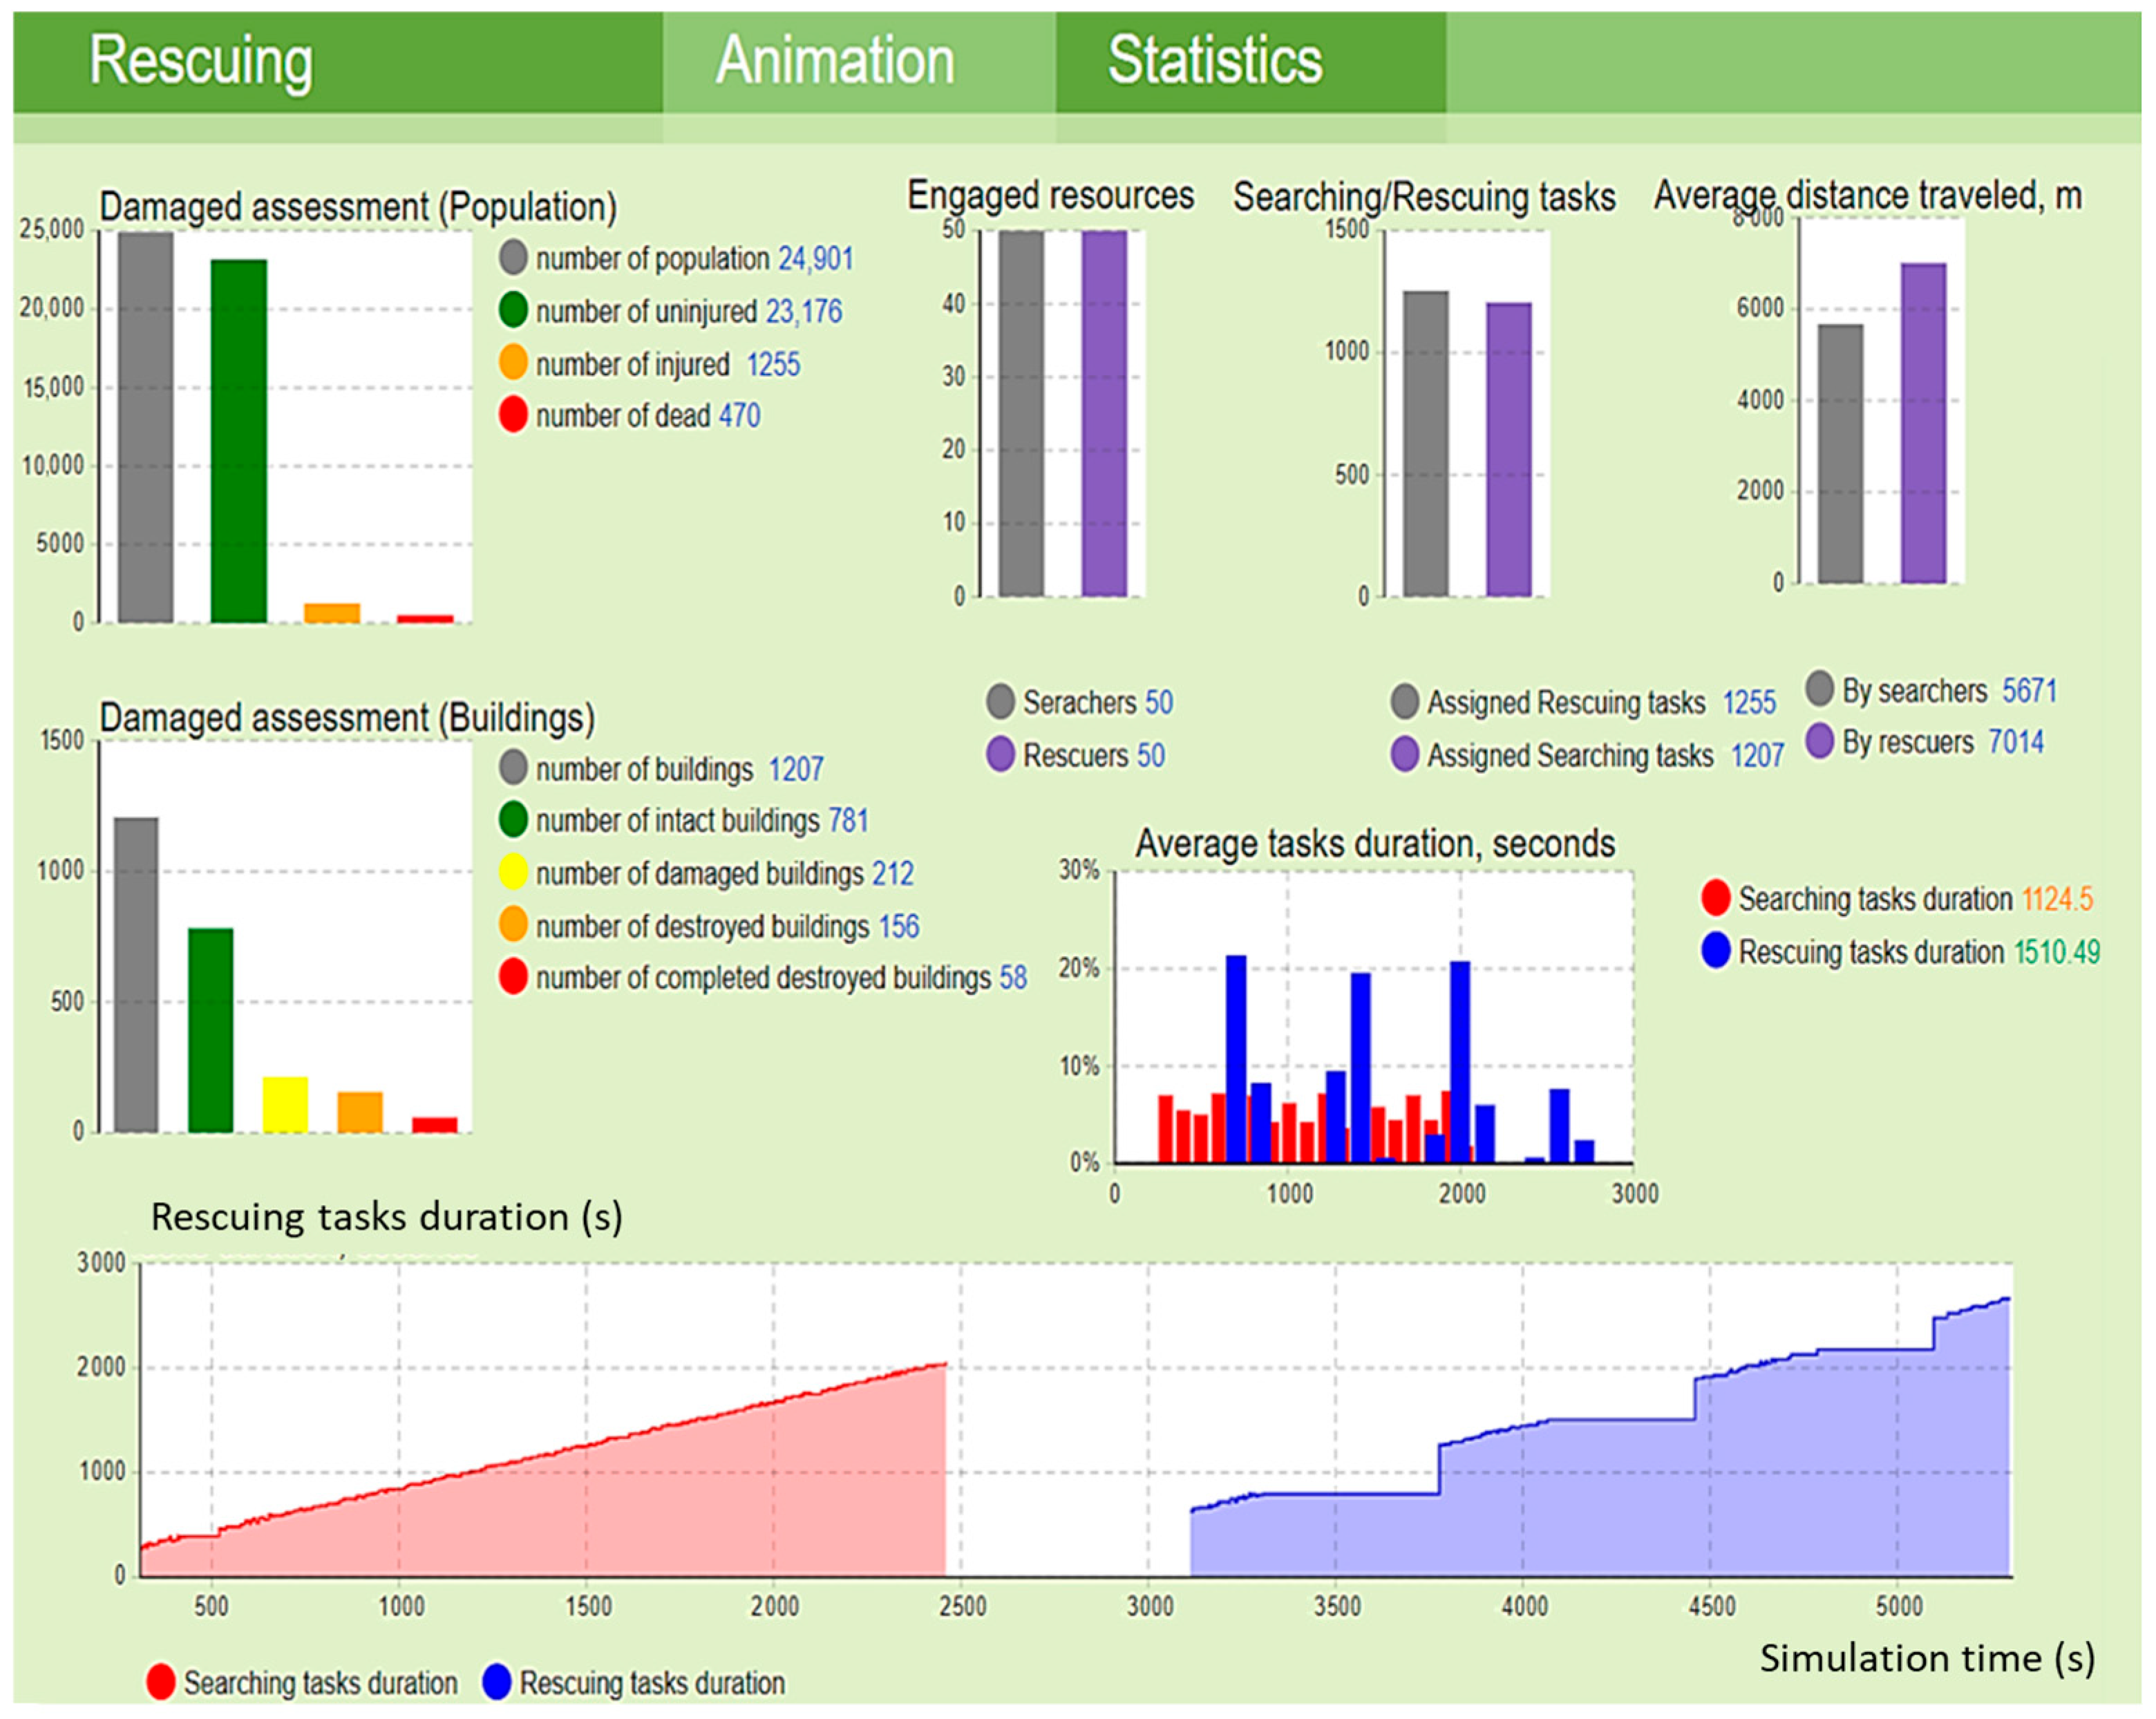Viewport: 2156px width, 1719px height.
Task: Click the purple Rescuers legend dot
Action: click(1000, 754)
